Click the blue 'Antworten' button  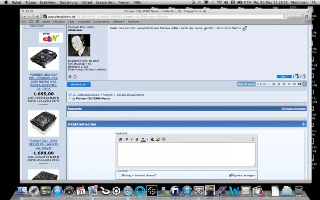(78, 84)
